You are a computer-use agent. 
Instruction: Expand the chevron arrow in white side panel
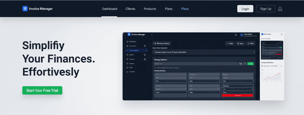(x=281, y=66)
